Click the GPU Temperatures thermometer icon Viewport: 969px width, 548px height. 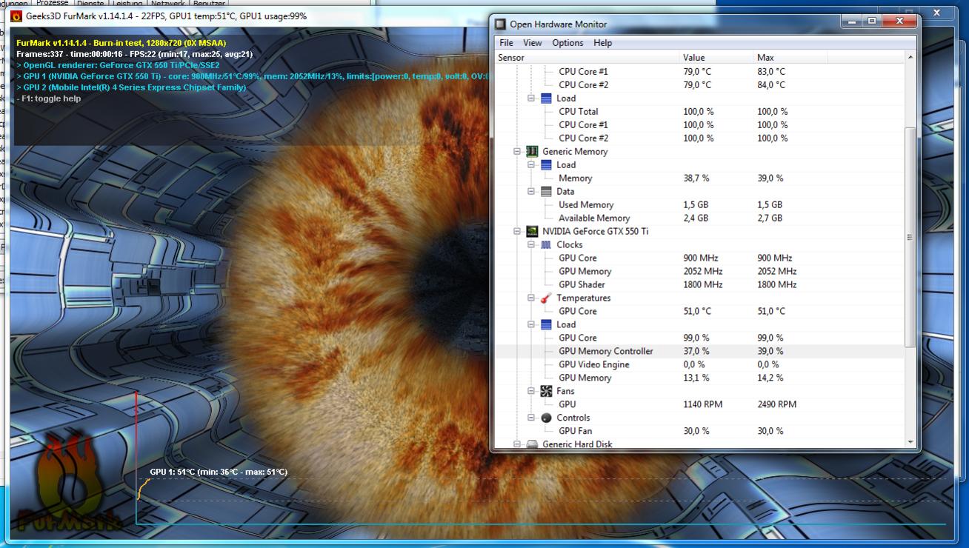[x=546, y=298]
